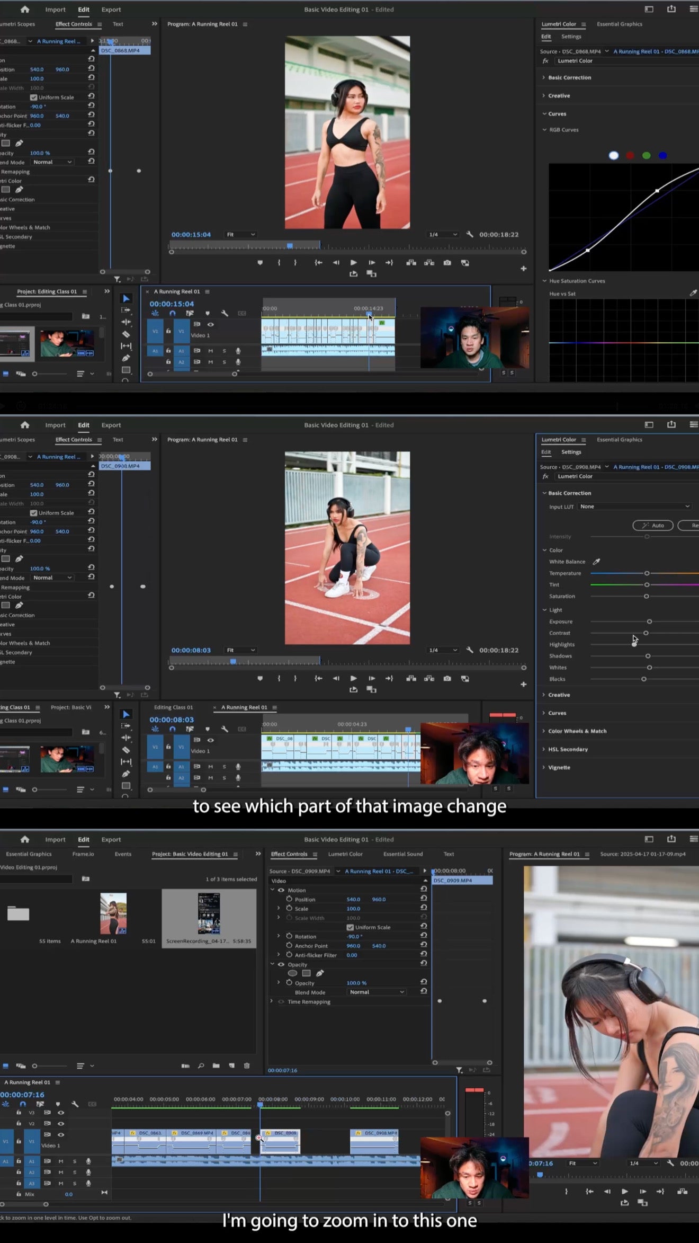
Task: Expand the Time Remapping effect
Action: click(x=272, y=1001)
